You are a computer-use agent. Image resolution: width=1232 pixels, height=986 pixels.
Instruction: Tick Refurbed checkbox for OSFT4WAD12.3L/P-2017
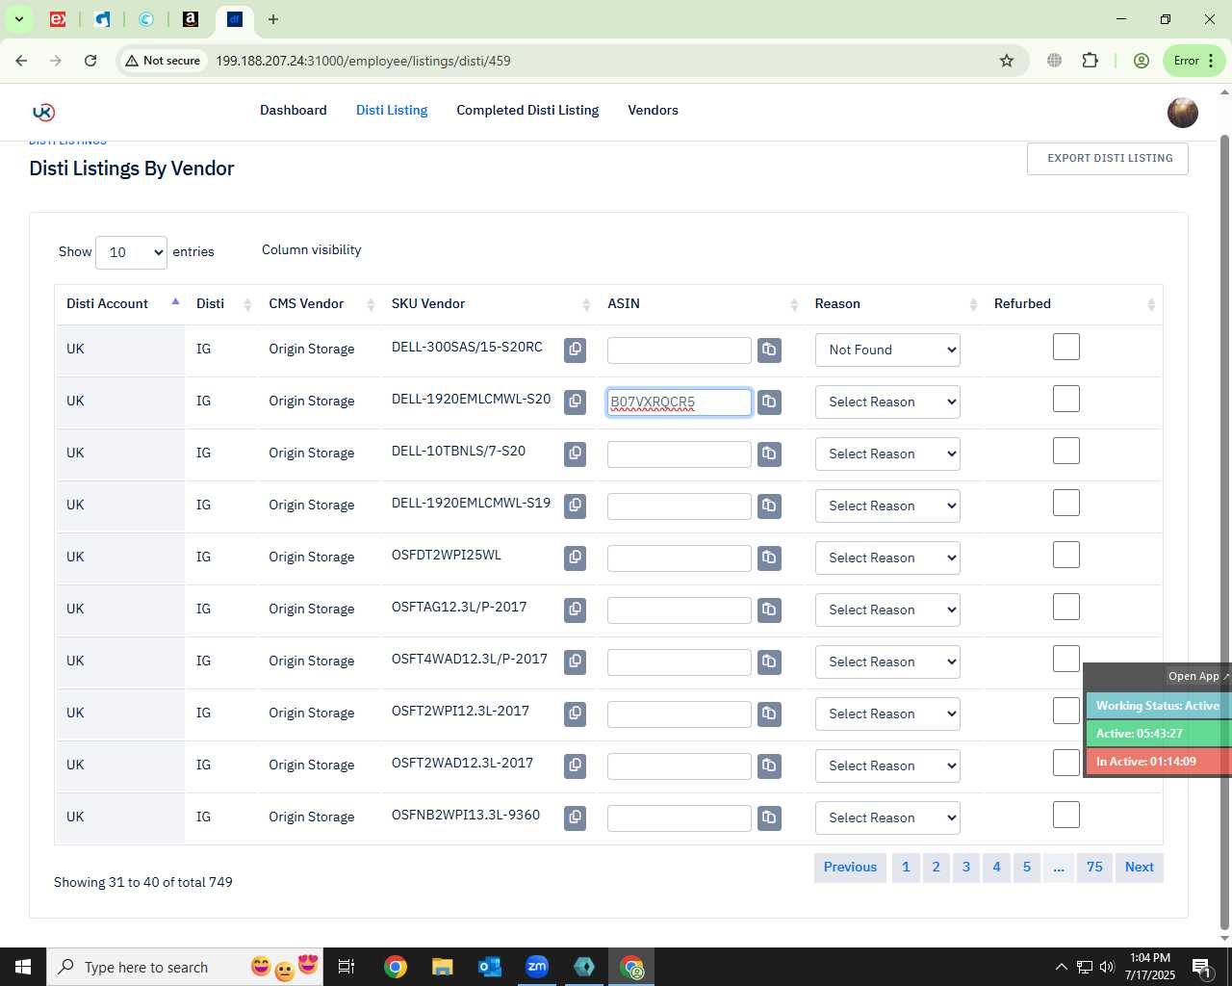point(1066,659)
